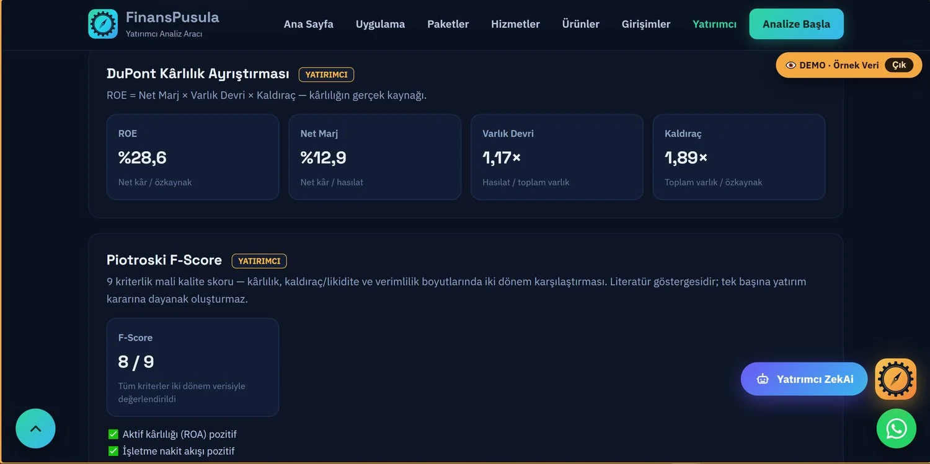Launch the Yatırımcı ZekAi assistant button
This screenshot has height=464, width=930.
(x=804, y=379)
